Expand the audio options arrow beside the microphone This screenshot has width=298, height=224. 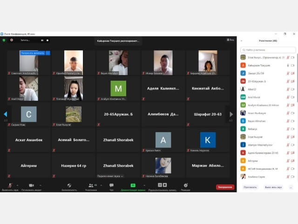(18, 185)
